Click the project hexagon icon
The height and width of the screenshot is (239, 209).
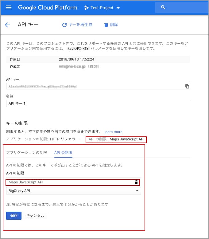[x=86, y=8]
